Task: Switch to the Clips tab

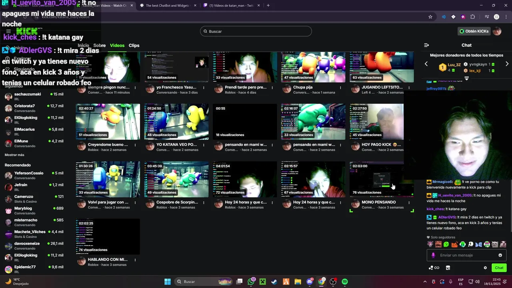Action: pos(134,46)
